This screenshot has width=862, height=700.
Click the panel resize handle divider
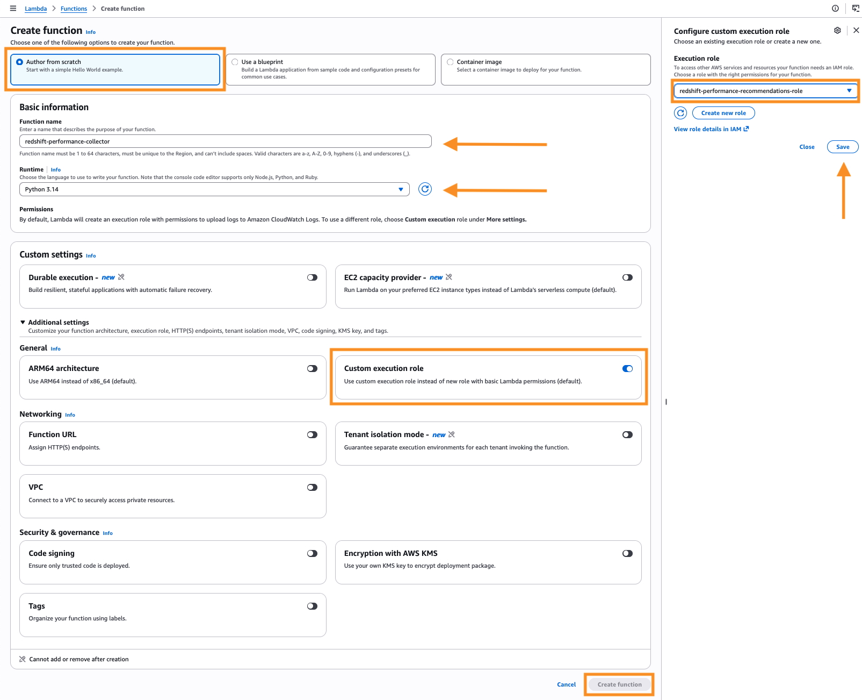[x=666, y=402]
